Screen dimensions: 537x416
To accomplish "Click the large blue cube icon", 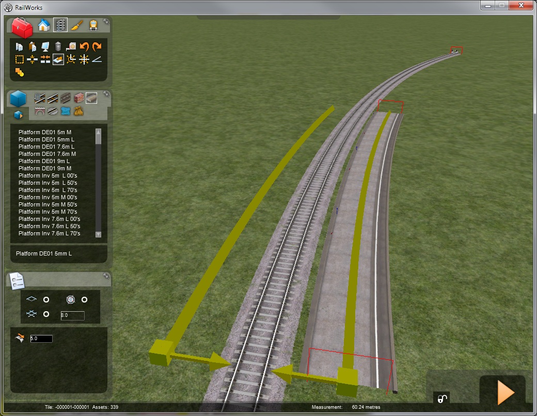I will tap(18, 99).
